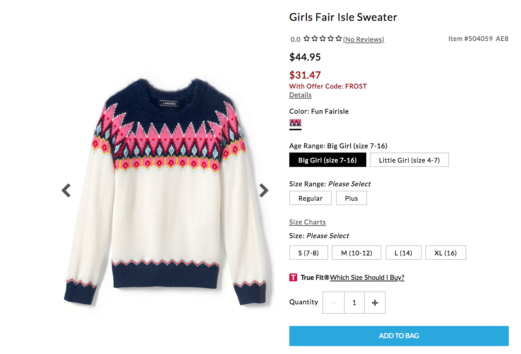Choose Little Girl (size 4-7) age range

(x=409, y=160)
